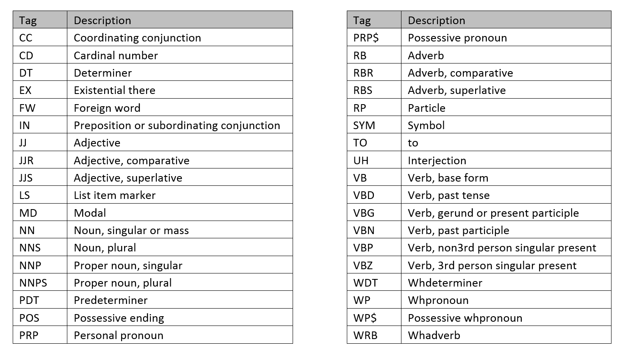Click the 'List item marker' cell

[x=114, y=195]
